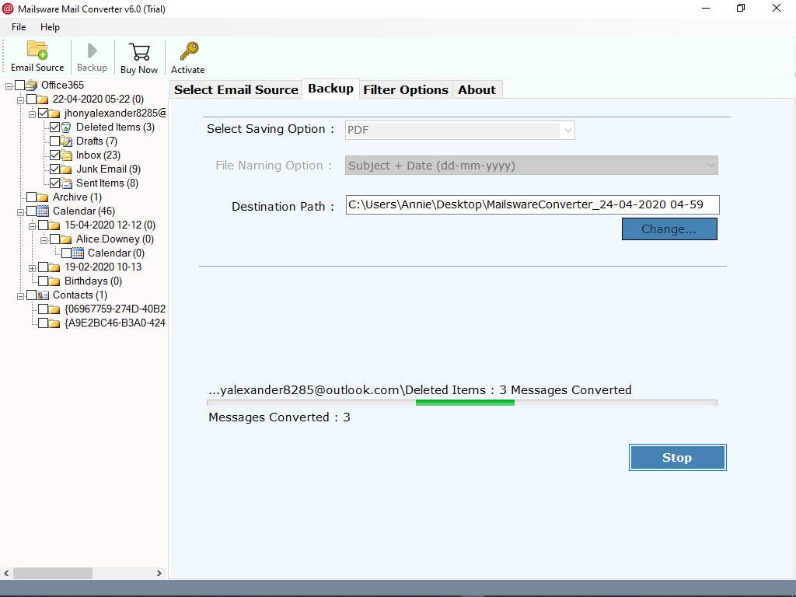Click the Drafts folder pencil icon
Image resolution: width=796 pixels, height=597 pixels.
click(x=66, y=141)
